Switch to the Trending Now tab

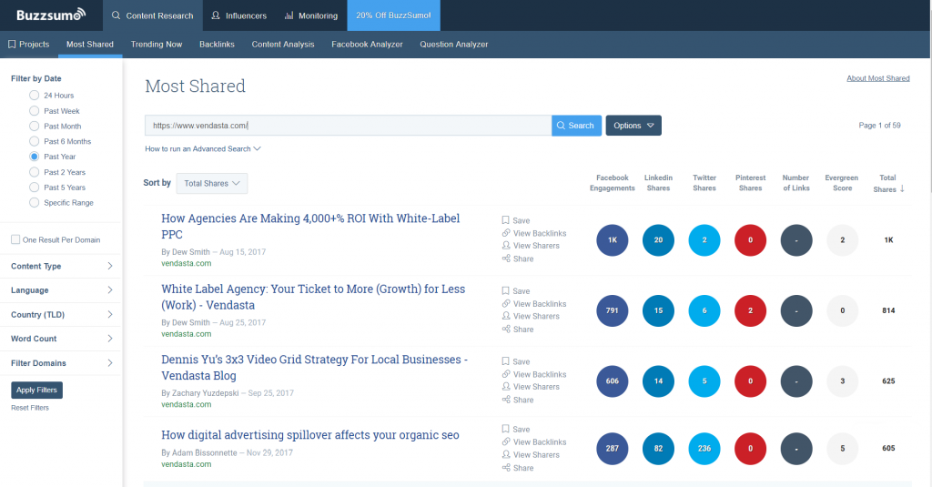coord(157,44)
